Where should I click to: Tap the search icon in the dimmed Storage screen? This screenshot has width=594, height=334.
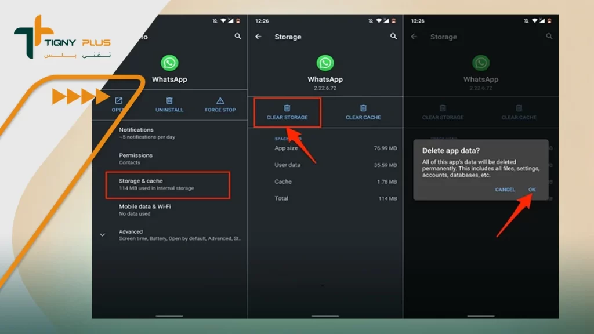pos(549,37)
